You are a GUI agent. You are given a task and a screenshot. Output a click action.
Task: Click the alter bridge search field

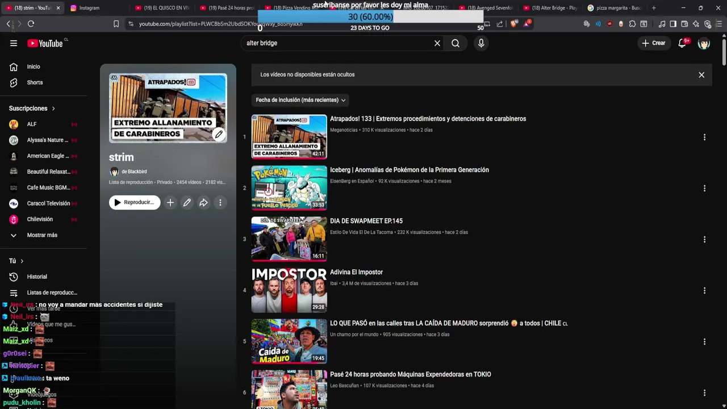338,43
